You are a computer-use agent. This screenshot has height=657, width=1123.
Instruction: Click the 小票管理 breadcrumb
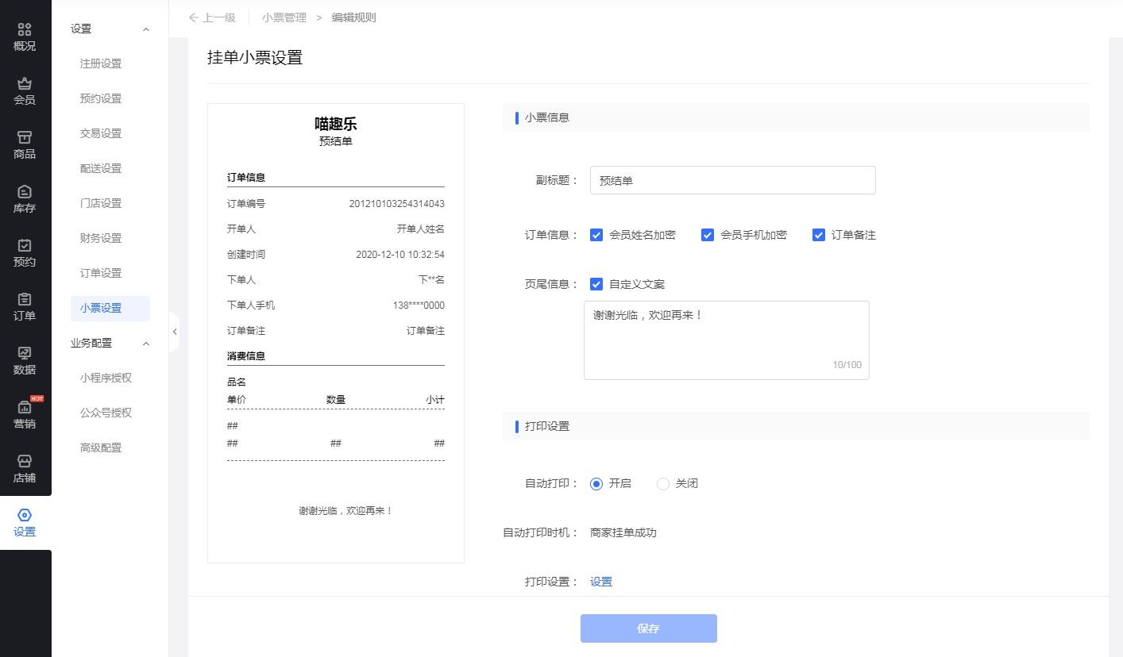(284, 17)
